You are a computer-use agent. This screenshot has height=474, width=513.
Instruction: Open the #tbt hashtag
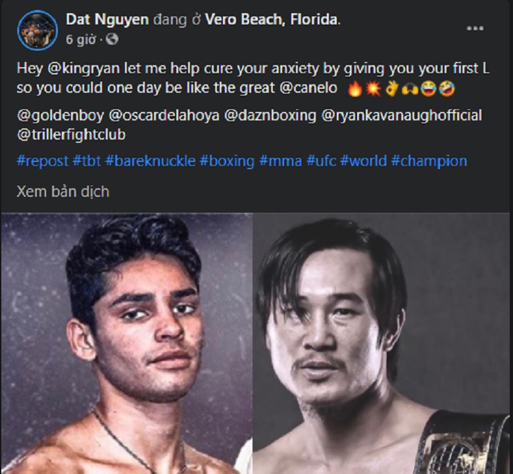coord(87,161)
